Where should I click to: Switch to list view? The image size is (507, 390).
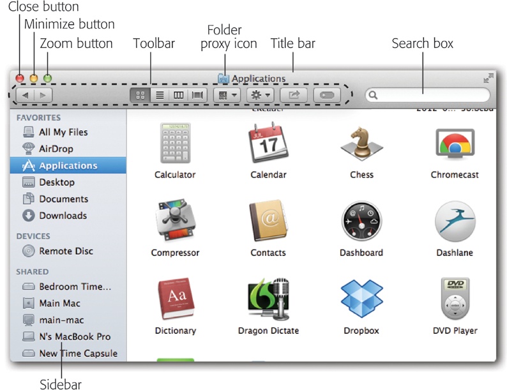160,95
